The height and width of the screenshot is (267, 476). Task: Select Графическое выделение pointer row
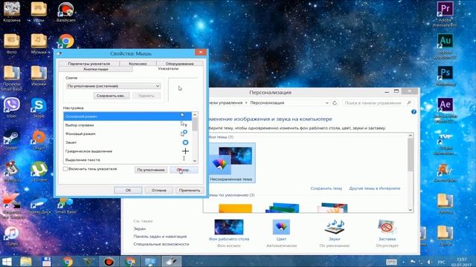(x=127, y=151)
